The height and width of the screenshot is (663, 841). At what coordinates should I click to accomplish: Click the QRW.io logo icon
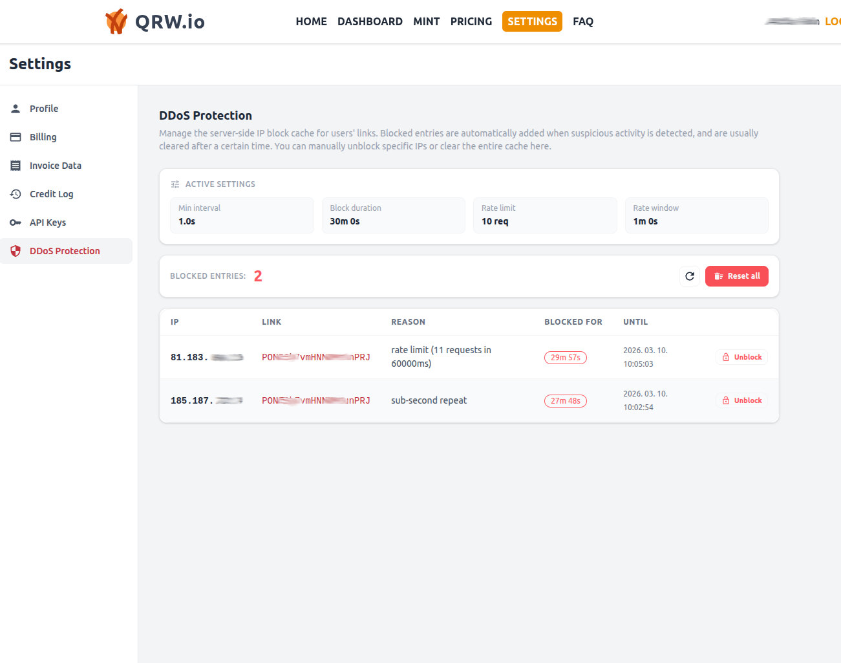point(116,21)
